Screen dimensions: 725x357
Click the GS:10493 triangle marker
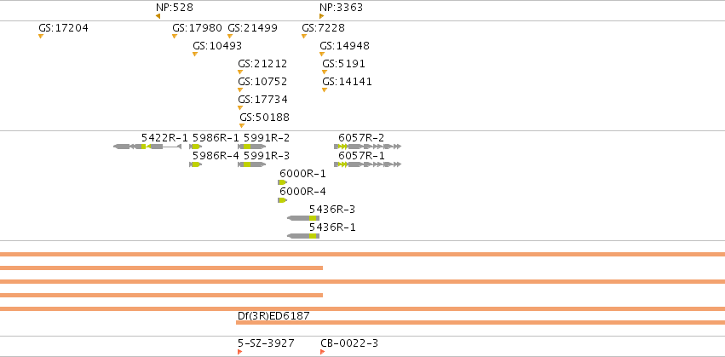[x=194, y=55]
